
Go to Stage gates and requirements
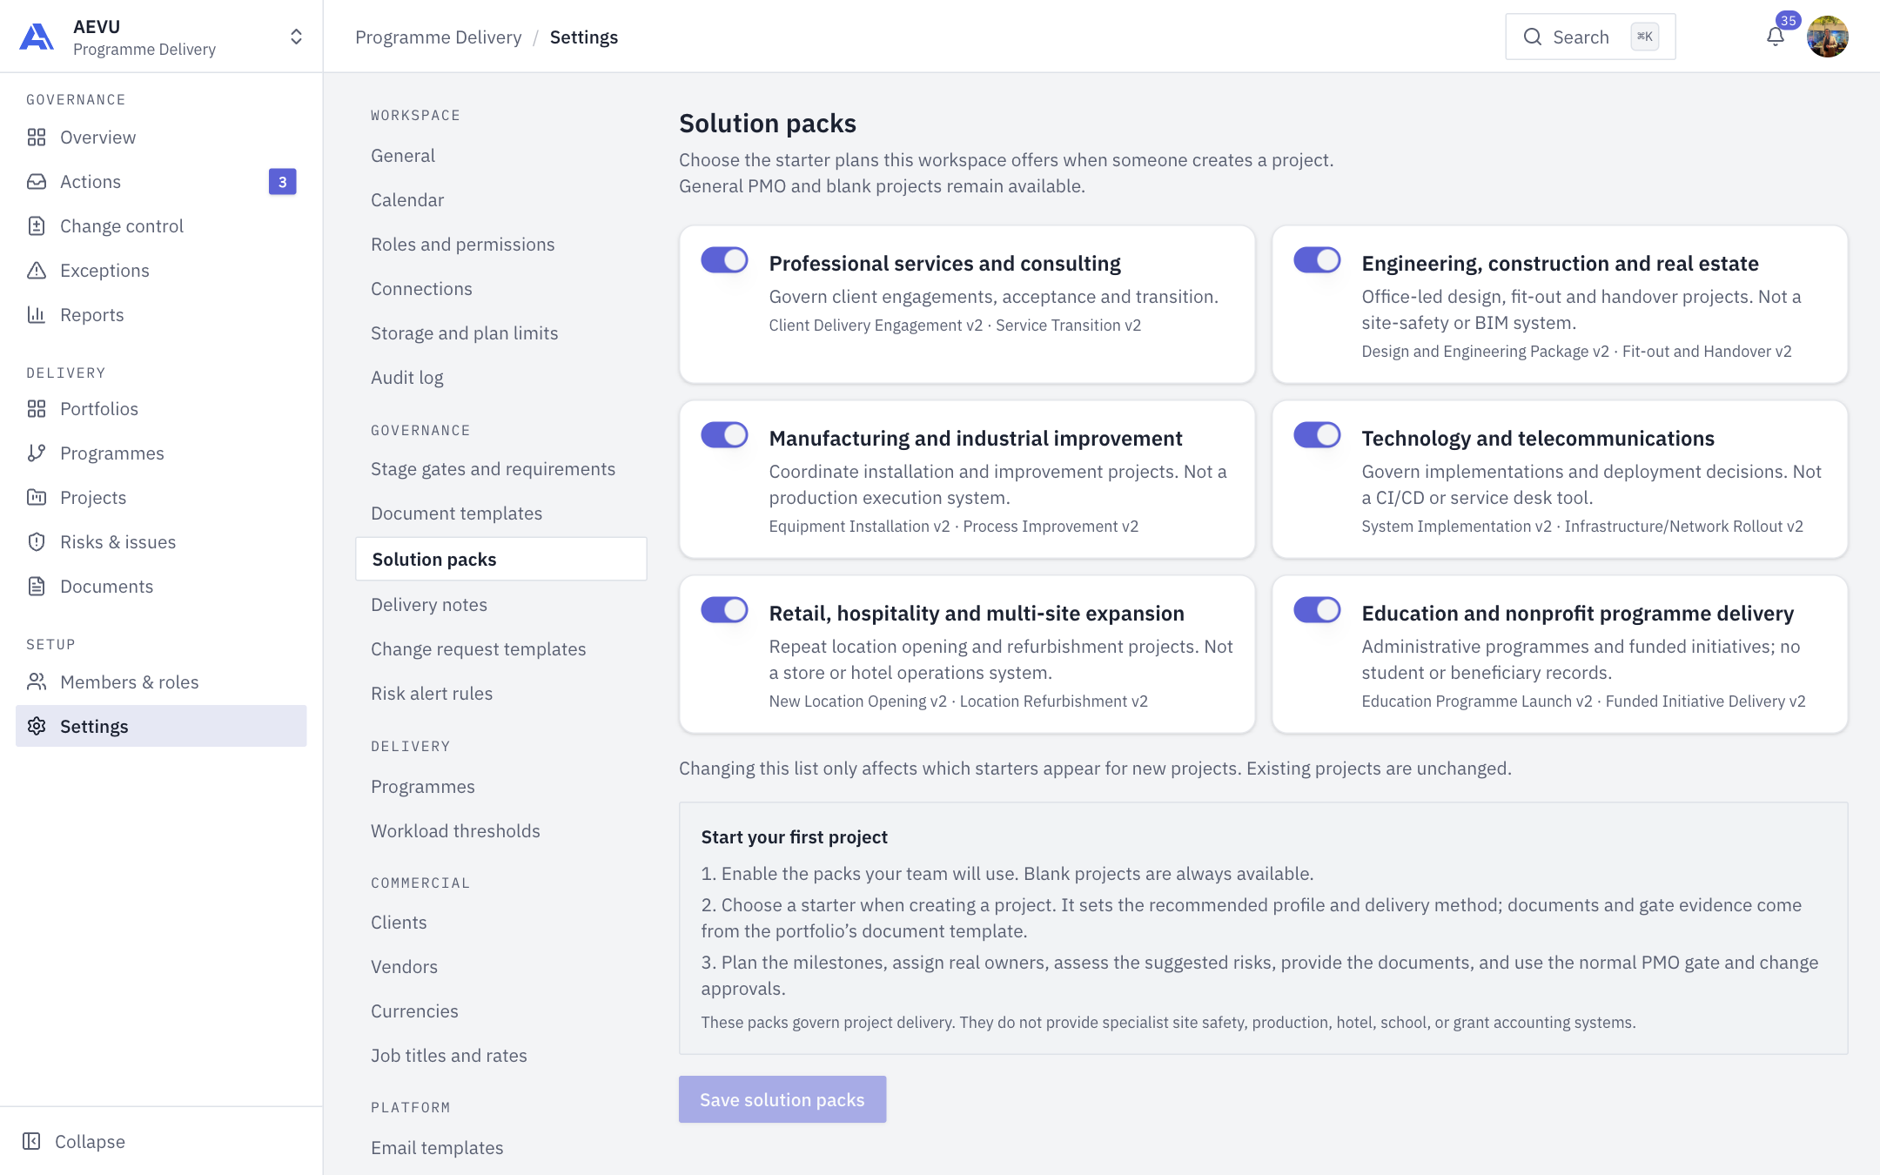pos(493,469)
